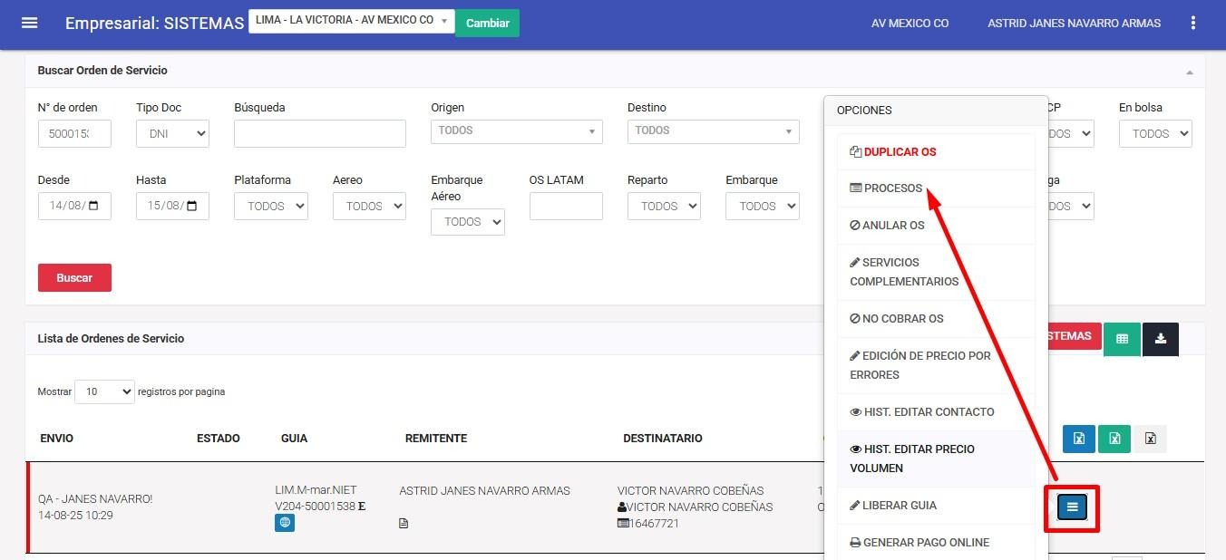Open the branch selector LIMA - LA VICTORIA
This screenshot has width=1226, height=560.
pyautogui.click(x=351, y=21)
